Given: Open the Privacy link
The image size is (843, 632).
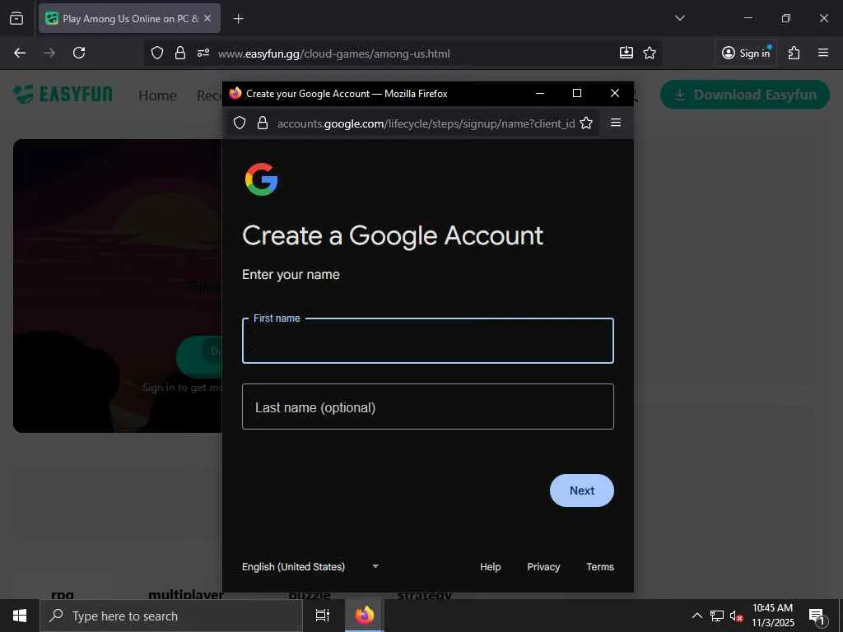Looking at the screenshot, I should 543,566.
